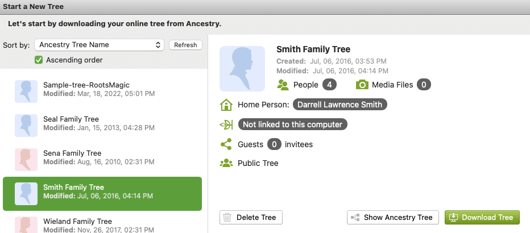The height and width of the screenshot is (233, 530).
Task: Click the leaf link status icon
Action: point(226,124)
